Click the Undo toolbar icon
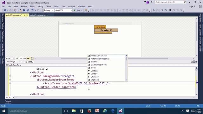Viewport: 203px width, 114px height. point(32,10)
